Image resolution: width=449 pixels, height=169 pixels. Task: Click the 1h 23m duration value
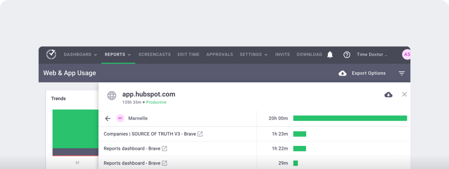point(280,134)
